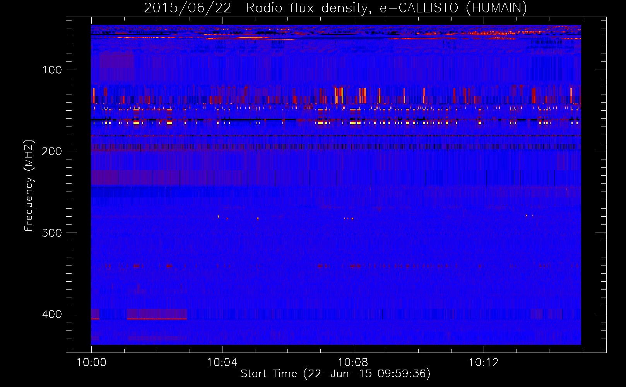Click the short red segment at 405 MHz left edge
This screenshot has width=626, height=387.
click(95, 319)
